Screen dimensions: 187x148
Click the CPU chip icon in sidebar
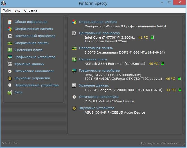coord(10,36)
